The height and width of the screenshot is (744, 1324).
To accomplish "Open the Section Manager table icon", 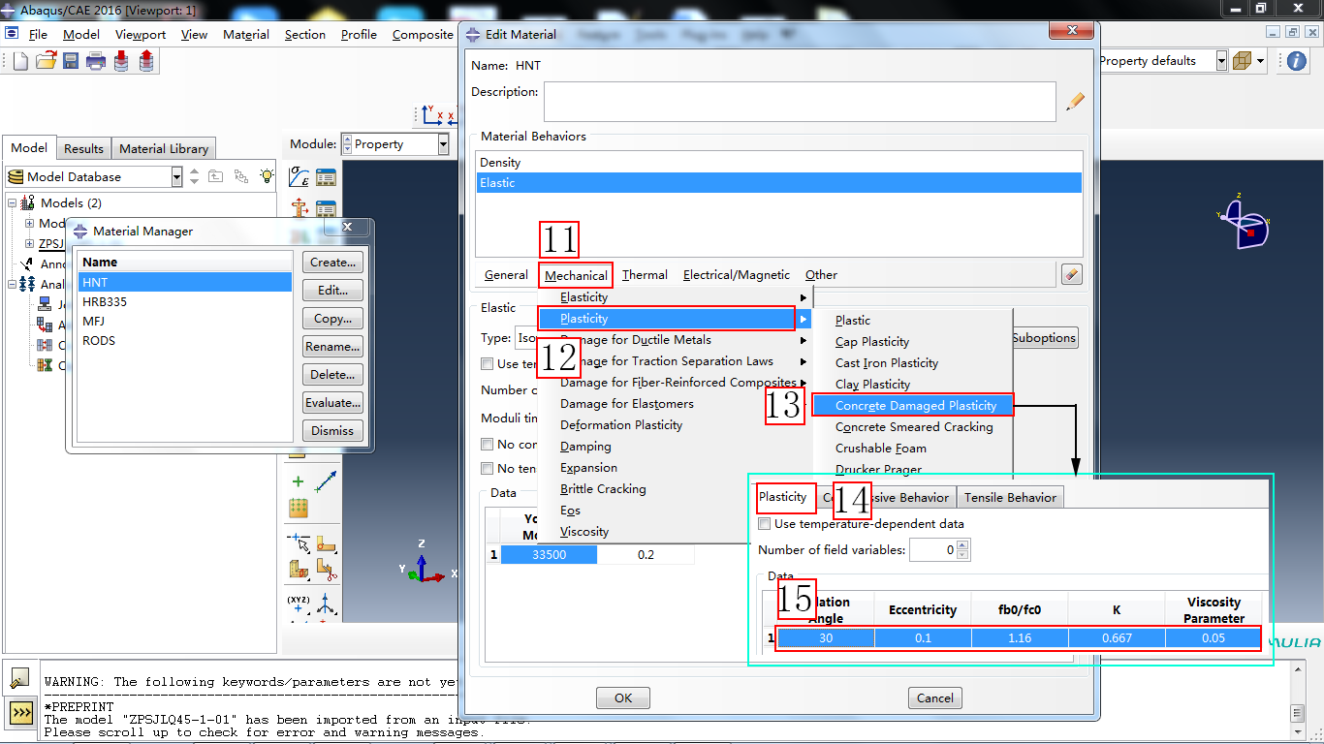I will 326,208.
